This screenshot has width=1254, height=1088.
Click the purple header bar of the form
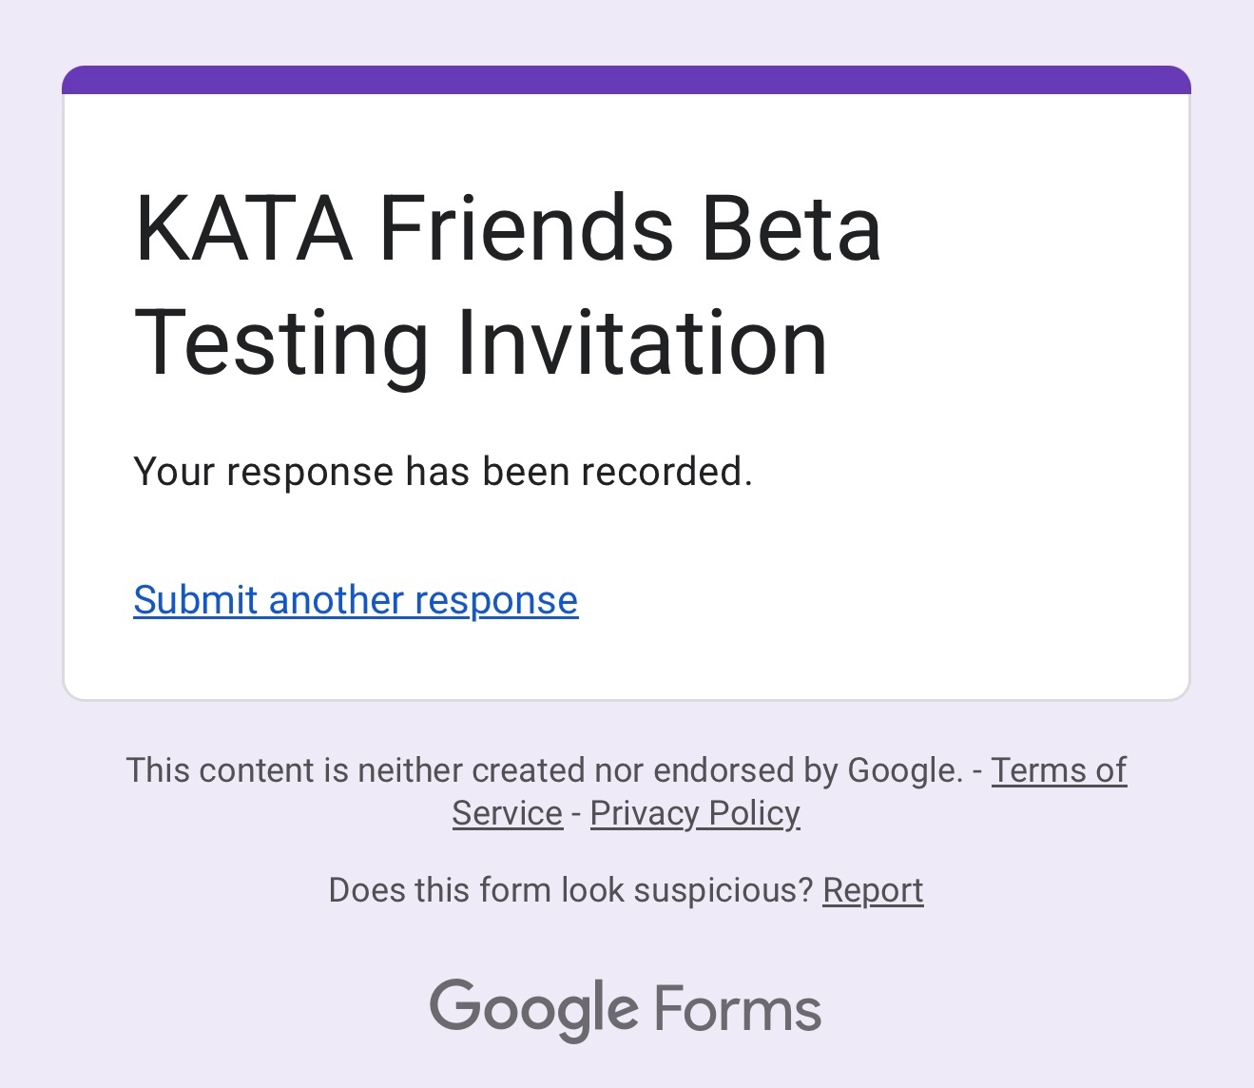coord(627,81)
